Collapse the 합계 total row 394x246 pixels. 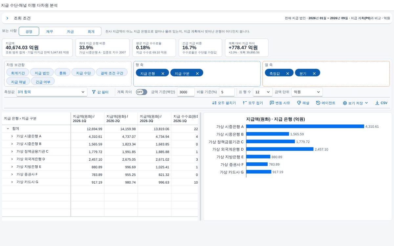8,129
